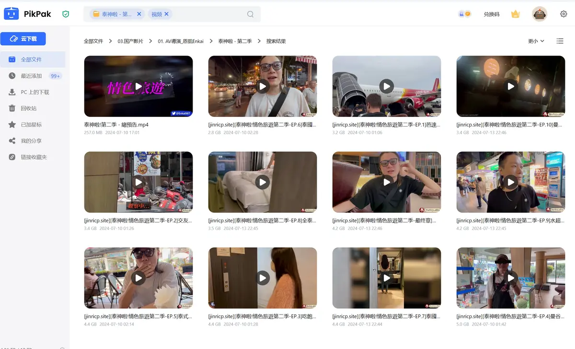This screenshot has width=575, height=349.
Task: Open the settings gear icon
Action: tap(563, 14)
